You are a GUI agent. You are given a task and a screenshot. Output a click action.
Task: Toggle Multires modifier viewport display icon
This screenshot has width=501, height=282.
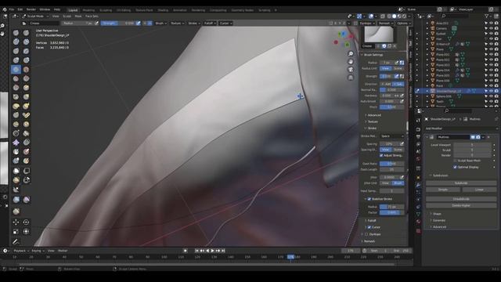coord(473,137)
